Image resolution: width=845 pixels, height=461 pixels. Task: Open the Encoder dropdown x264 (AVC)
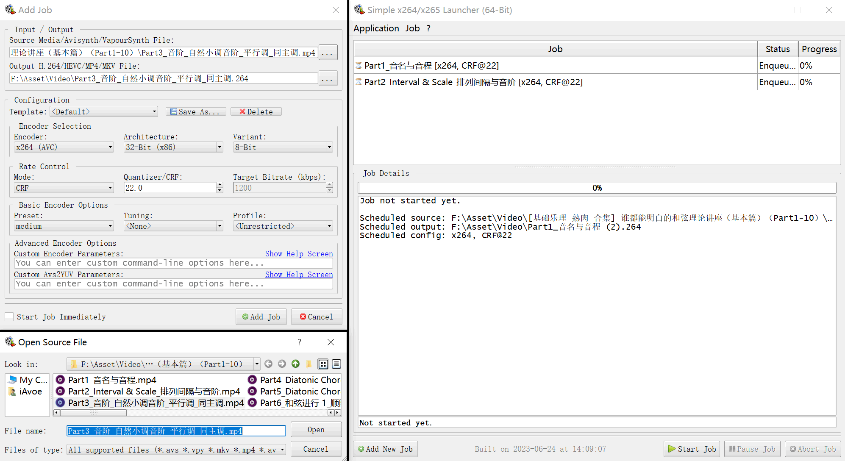tap(64, 147)
